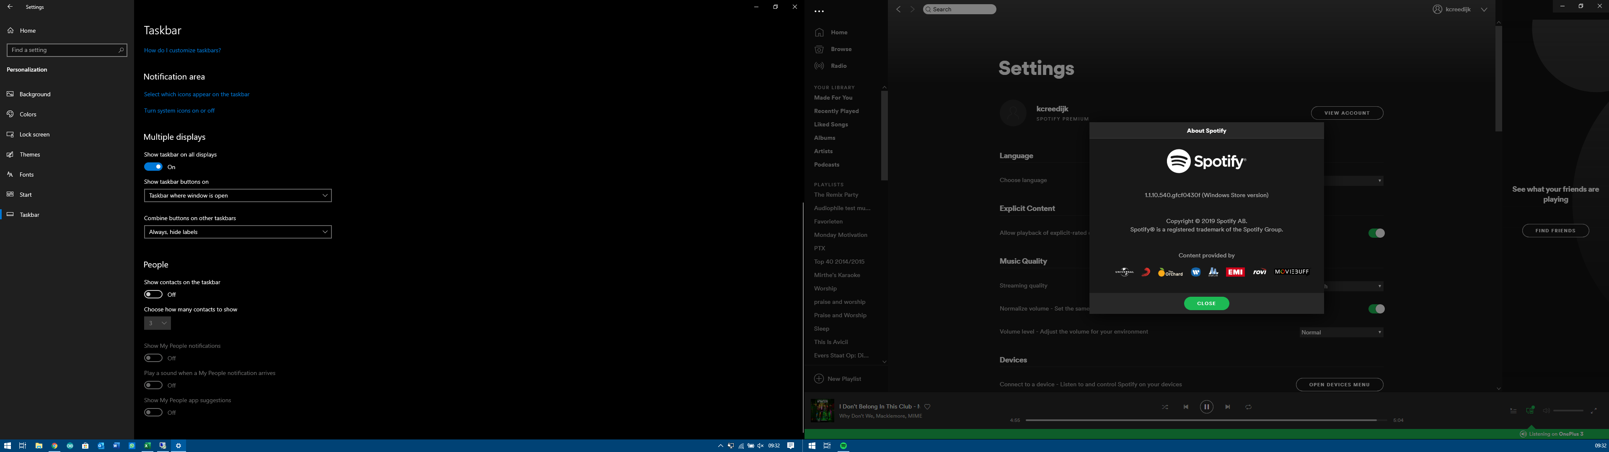Skip to the previous track in Spotify

pyautogui.click(x=1186, y=407)
